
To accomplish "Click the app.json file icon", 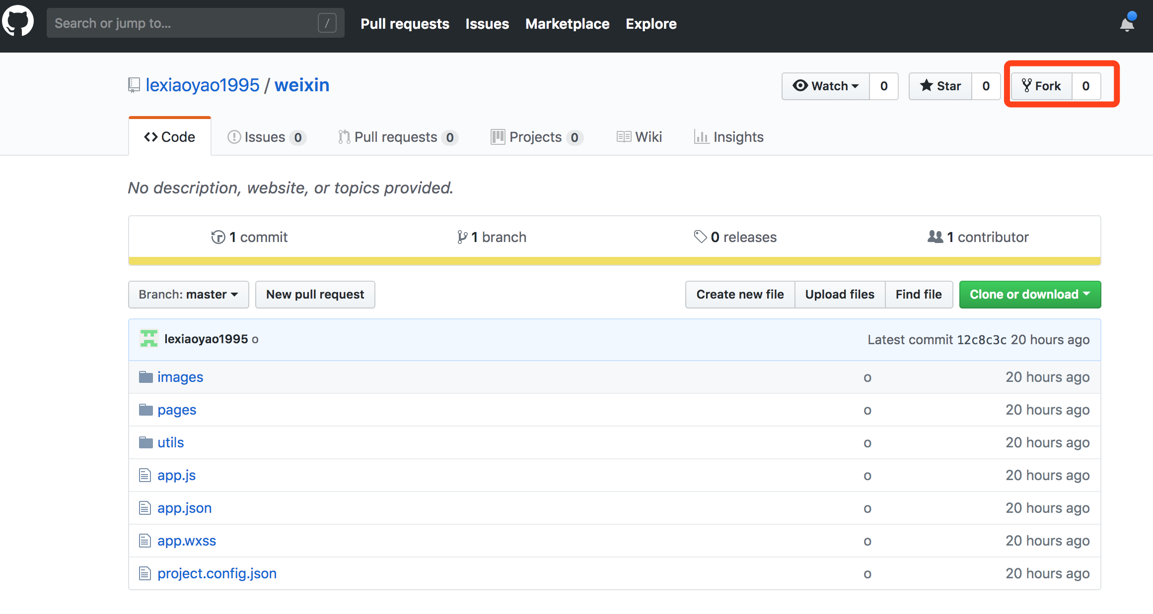I will [x=144, y=508].
